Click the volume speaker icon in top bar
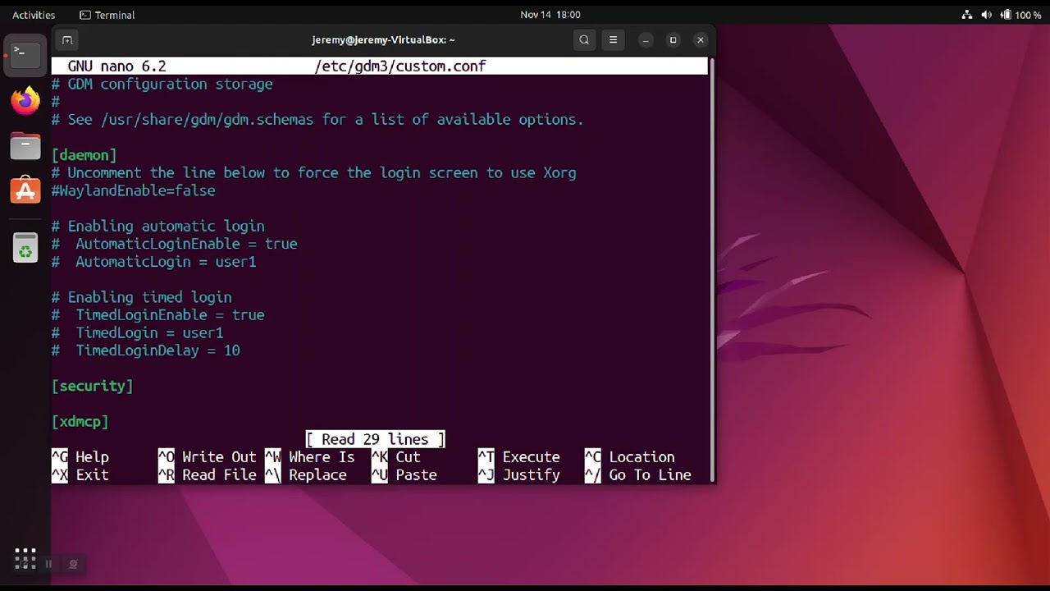The height and width of the screenshot is (591, 1050). 986,15
